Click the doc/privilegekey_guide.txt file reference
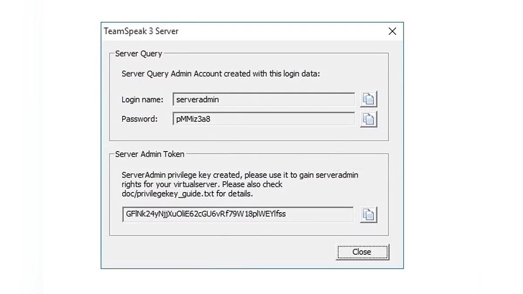 point(168,193)
